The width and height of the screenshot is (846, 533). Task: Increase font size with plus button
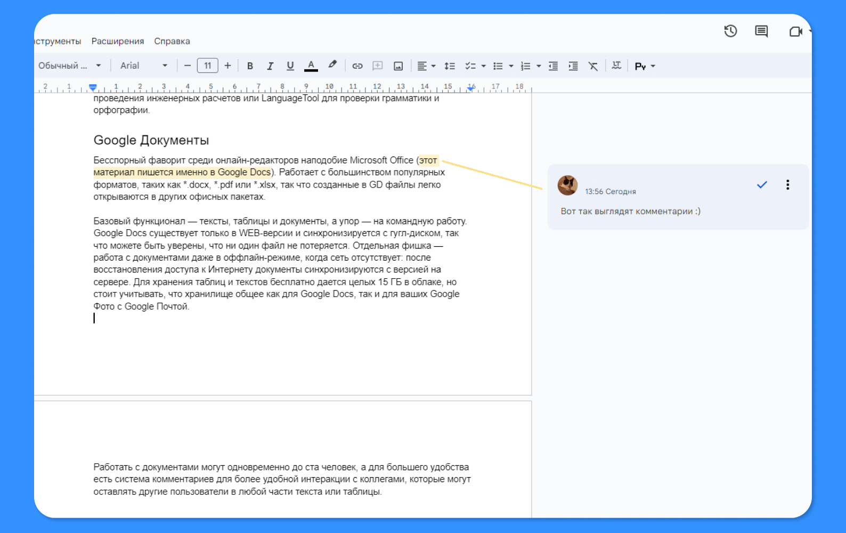227,66
